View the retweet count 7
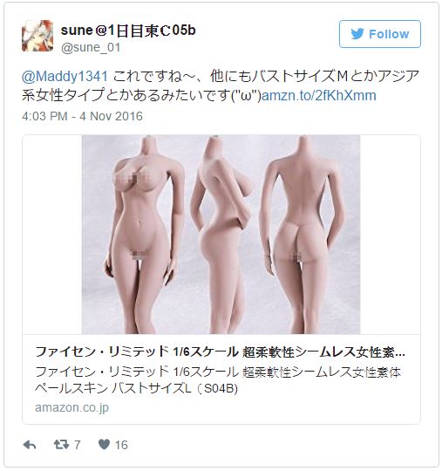The image size is (442, 471). click(x=78, y=445)
